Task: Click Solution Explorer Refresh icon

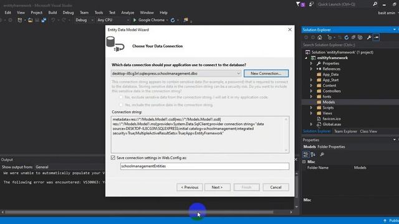Action: pos(347,37)
